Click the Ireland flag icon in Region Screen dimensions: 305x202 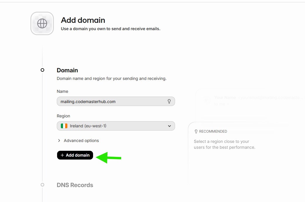pyautogui.click(x=64, y=126)
